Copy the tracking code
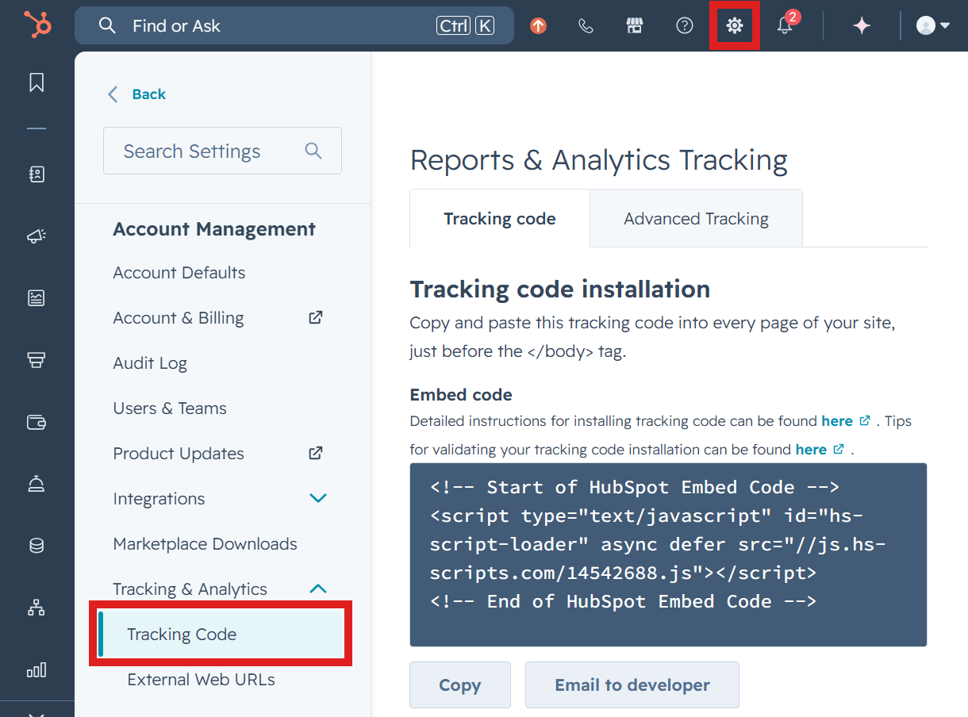This screenshot has height=717, width=968. [460, 685]
